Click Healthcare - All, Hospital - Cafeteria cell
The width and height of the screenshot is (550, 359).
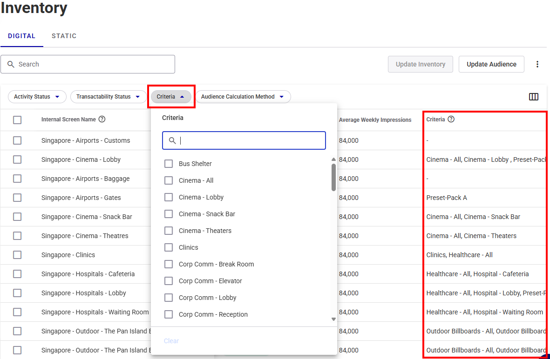477,274
